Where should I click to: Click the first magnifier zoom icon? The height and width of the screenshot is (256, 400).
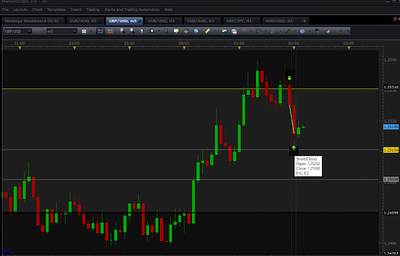[x=122, y=31]
